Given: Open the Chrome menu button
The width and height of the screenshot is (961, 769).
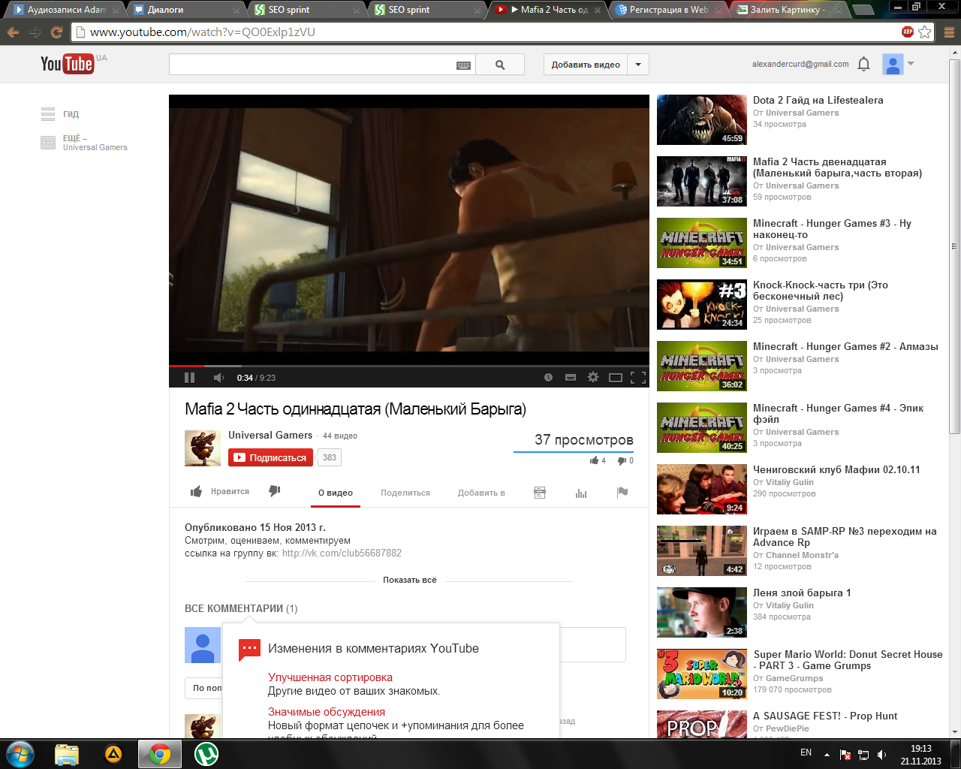Looking at the screenshot, I should click(949, 32).
